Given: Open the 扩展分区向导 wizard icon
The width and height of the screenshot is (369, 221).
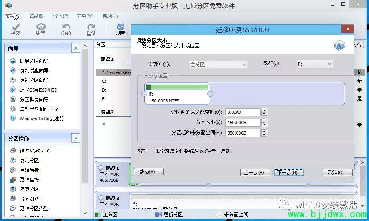Looking at the screenshot, I should [x=13, y=61].
